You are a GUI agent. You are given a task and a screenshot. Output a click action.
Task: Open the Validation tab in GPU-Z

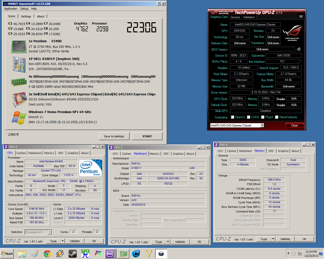[x=249, y=17]
